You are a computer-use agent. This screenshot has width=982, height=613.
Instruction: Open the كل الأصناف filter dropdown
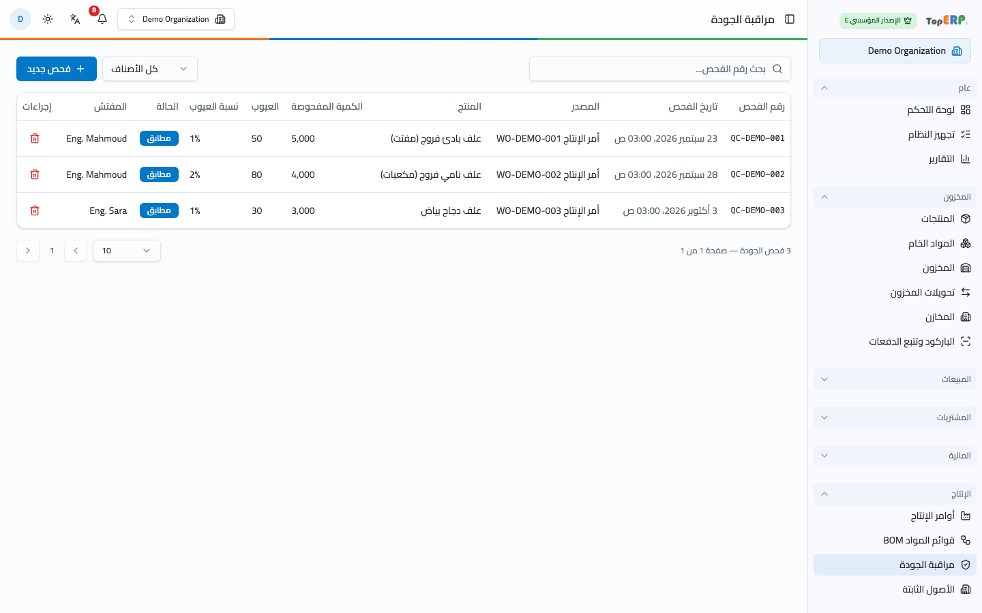150,69
